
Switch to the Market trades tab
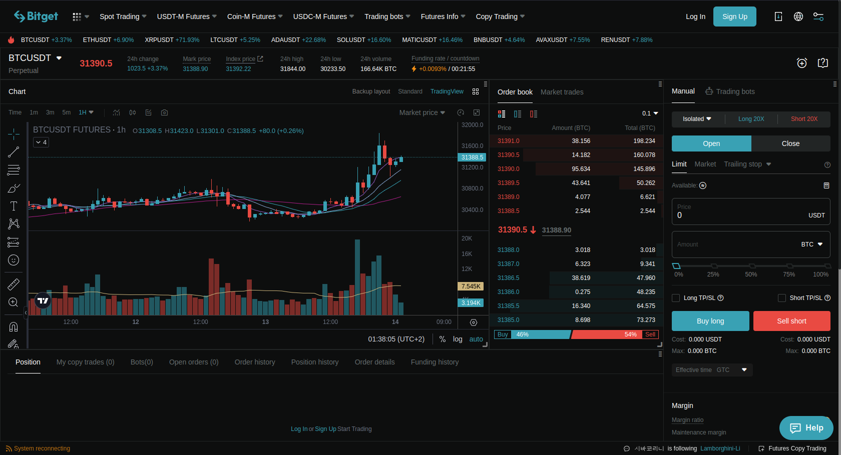coord(562,92)
